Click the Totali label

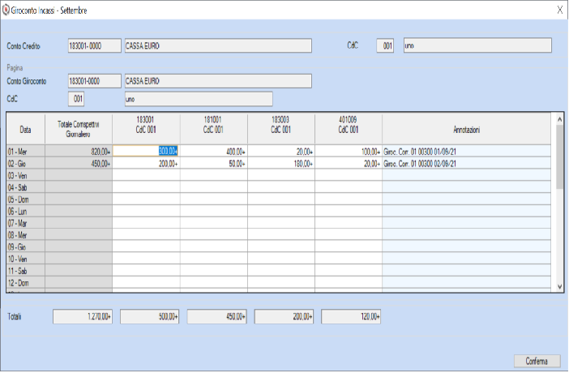(x=15, y=317)
